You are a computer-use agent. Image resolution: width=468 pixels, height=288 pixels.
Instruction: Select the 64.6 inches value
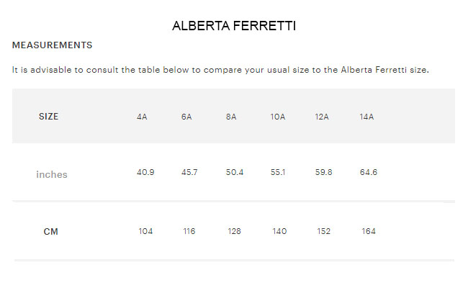pyautogui.click(x=369, y=173)
